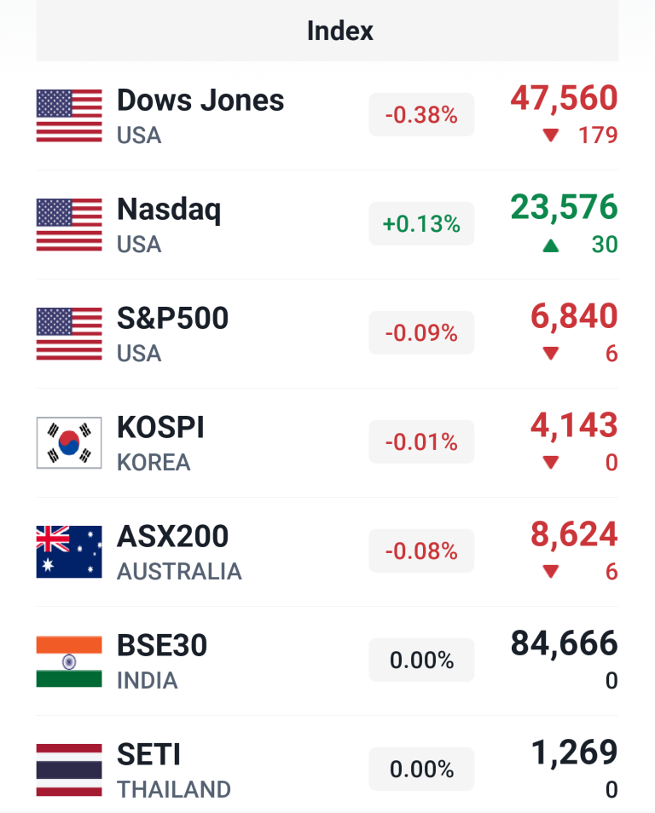Image resolution: width=655 pixels, height=813 pixels.
Task: Click the BSE30 price 84,666
Action: (x=564, y=643)
